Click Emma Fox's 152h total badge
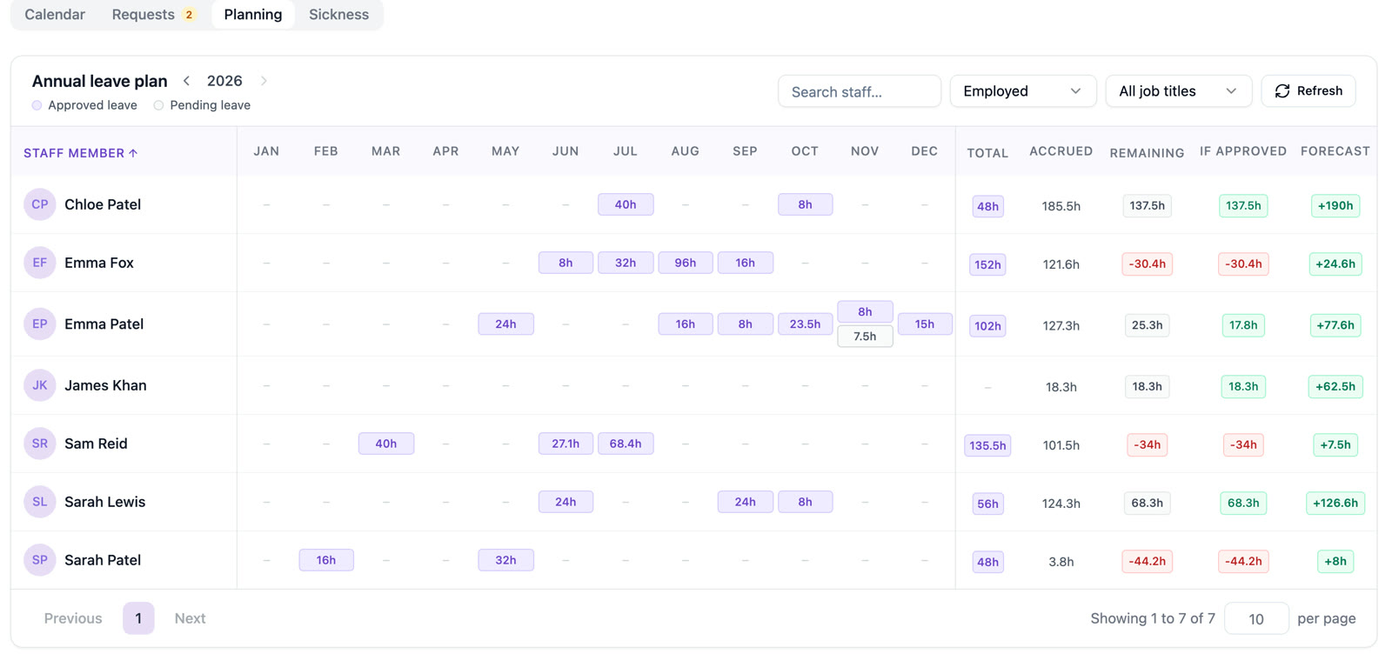The width and height of the screenshot is (1392, 654). (987, 264)
